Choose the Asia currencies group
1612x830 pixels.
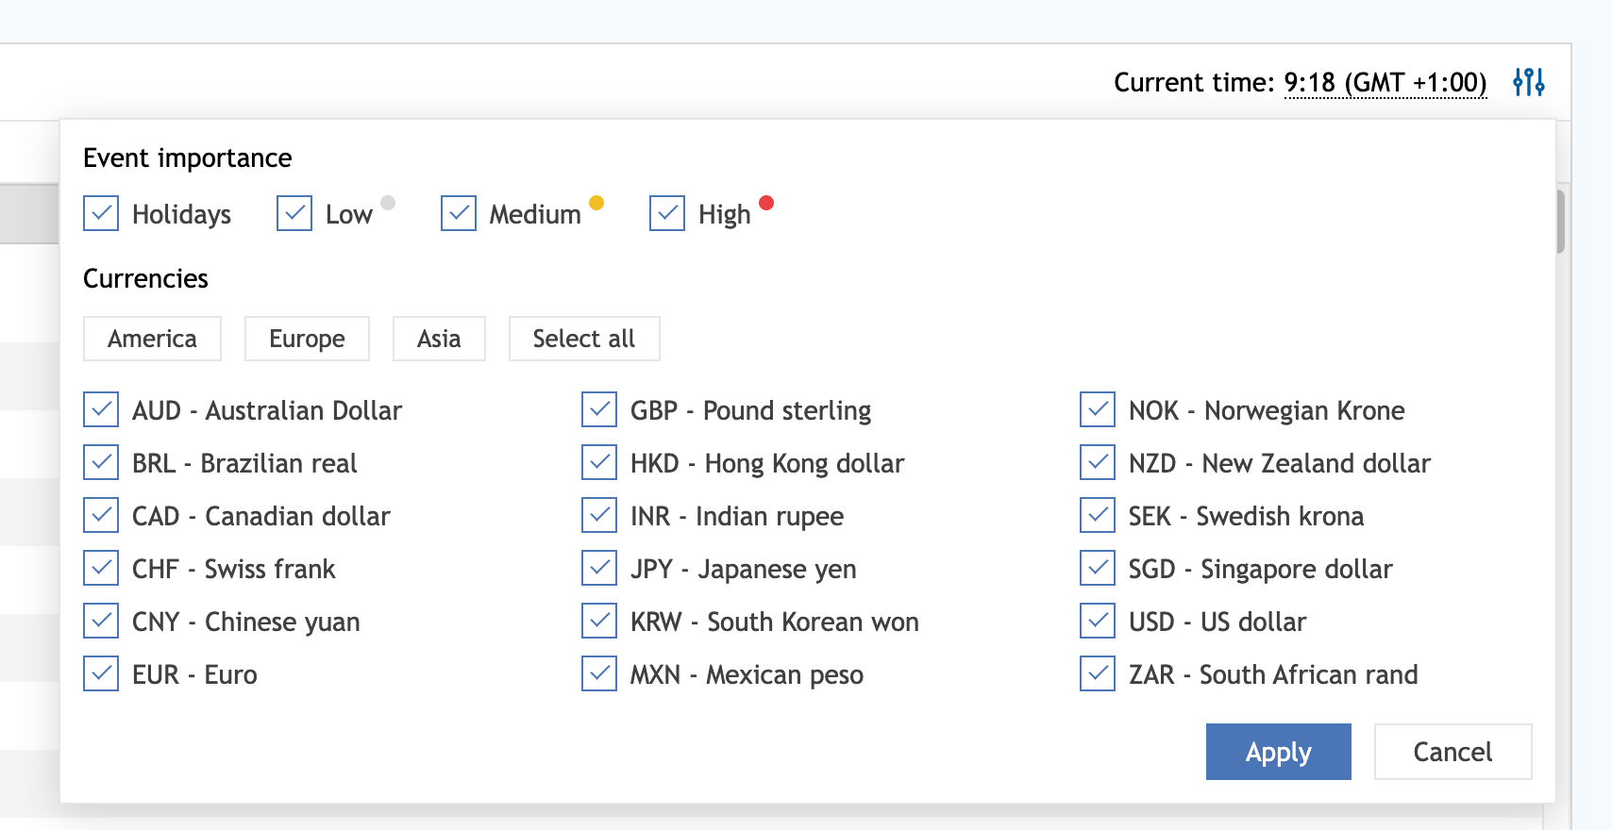pyautogui.click(x=439, y=339)
